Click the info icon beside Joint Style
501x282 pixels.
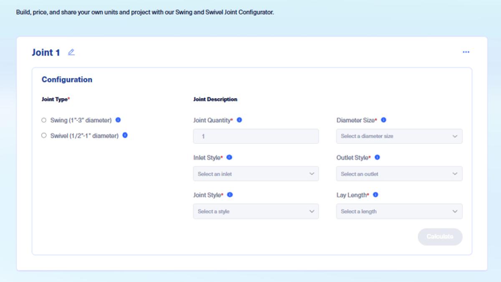[x=230, y=195]
